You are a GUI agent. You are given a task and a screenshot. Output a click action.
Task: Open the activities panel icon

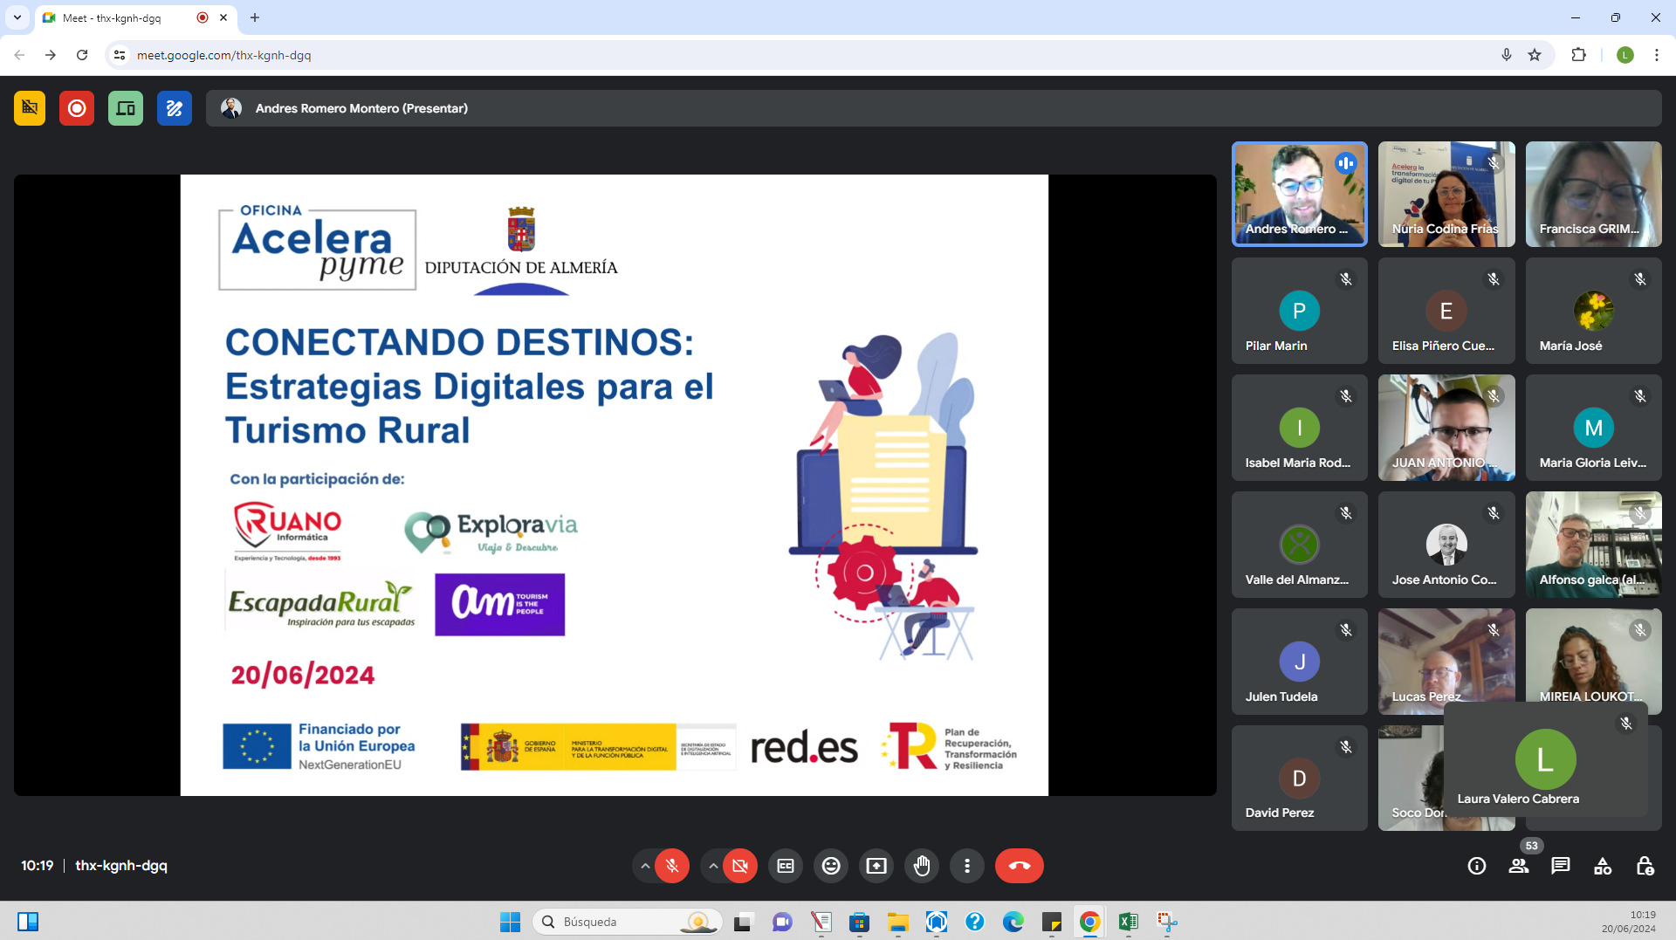tap(1603, 866)
